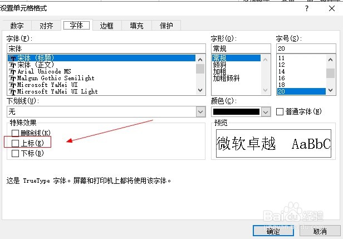Click the black font color swatch
The image size is (343, 239).
click(x=236, y=112)
